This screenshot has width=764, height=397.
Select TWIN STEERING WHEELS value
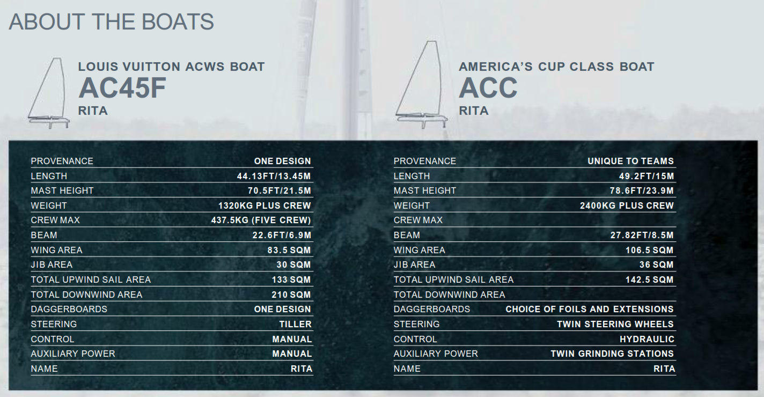[615, 324]
